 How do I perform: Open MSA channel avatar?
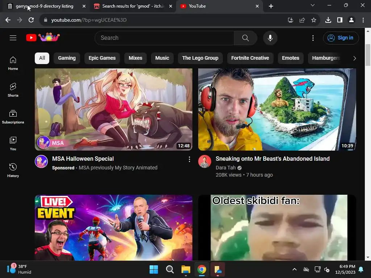pos(41,161)
